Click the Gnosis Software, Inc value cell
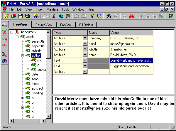 [x=131, y=38]
